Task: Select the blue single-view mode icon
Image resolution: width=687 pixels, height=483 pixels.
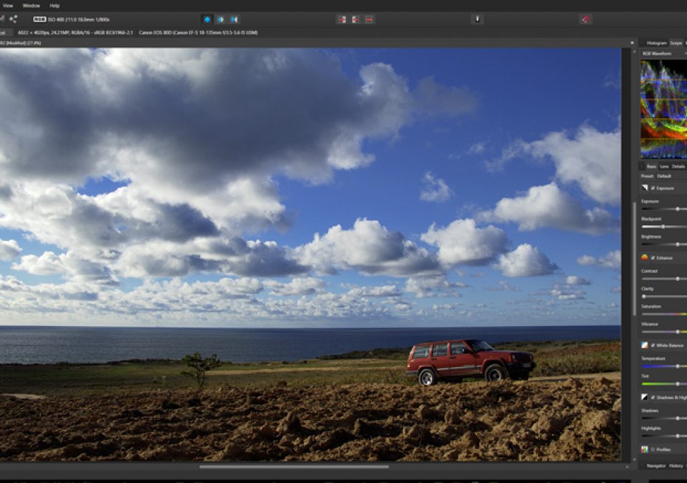Action: click(207, 19)
